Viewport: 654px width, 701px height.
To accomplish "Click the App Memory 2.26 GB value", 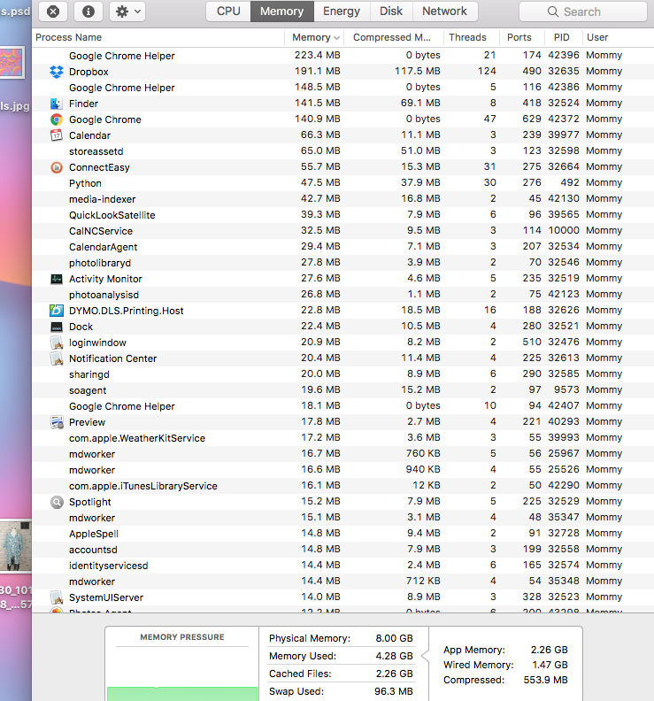I will pyautogui.click(x=549, y=650).
